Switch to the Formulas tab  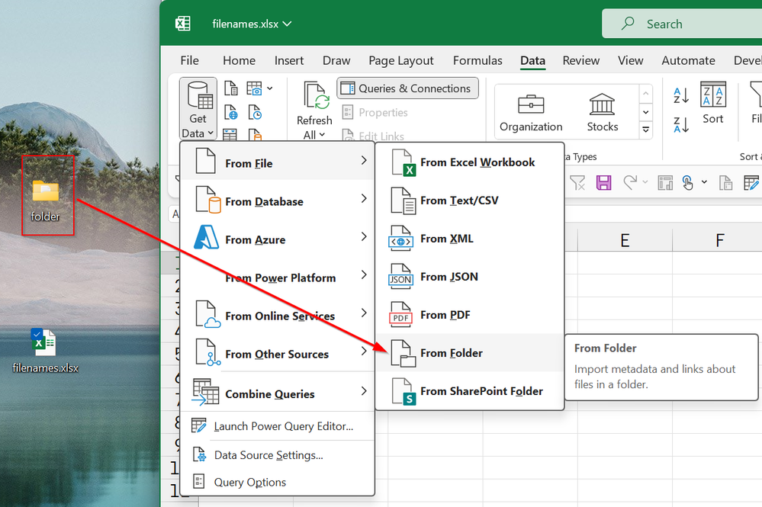pyautogui.click(x=477, y=60)
